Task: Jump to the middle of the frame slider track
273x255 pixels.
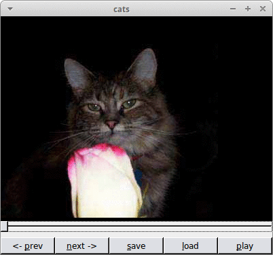Action: coord(136,226)
